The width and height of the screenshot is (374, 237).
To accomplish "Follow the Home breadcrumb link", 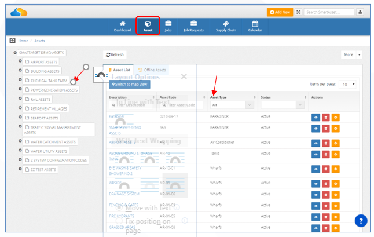I will (x=23, y=41).
